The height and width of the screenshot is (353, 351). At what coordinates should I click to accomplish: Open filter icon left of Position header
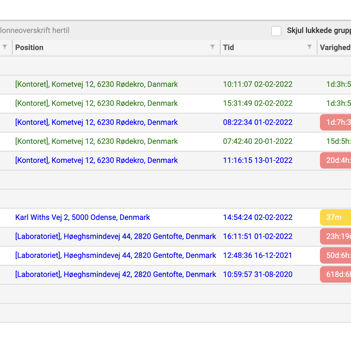click(x=5, y=47)
